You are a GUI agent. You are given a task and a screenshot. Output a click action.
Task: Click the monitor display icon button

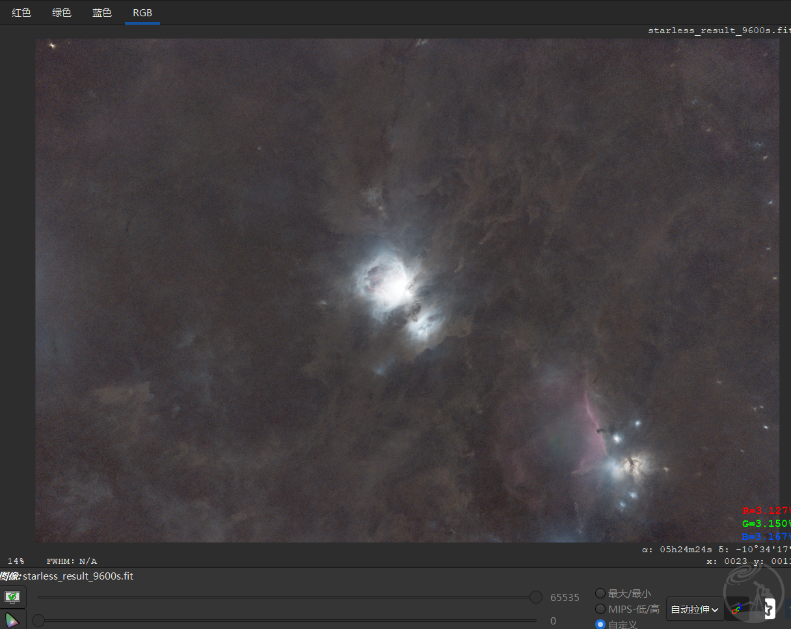[13, 596]
